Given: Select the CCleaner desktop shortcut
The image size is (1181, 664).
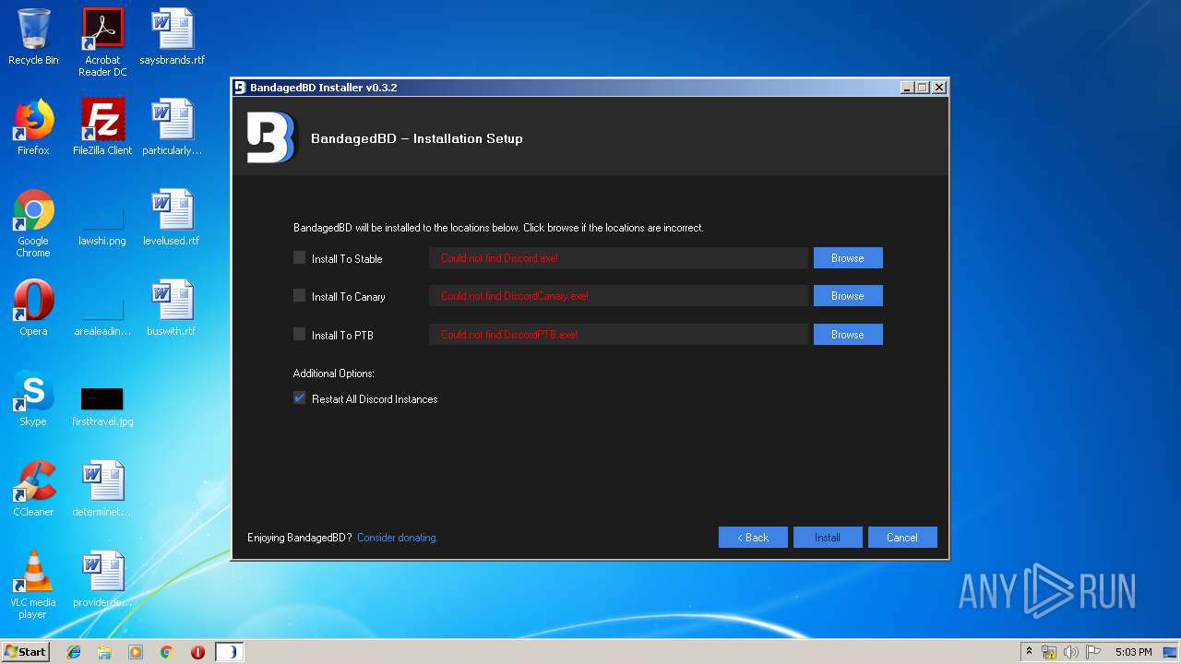Looking at the screenshot, I should coord(33,489).
